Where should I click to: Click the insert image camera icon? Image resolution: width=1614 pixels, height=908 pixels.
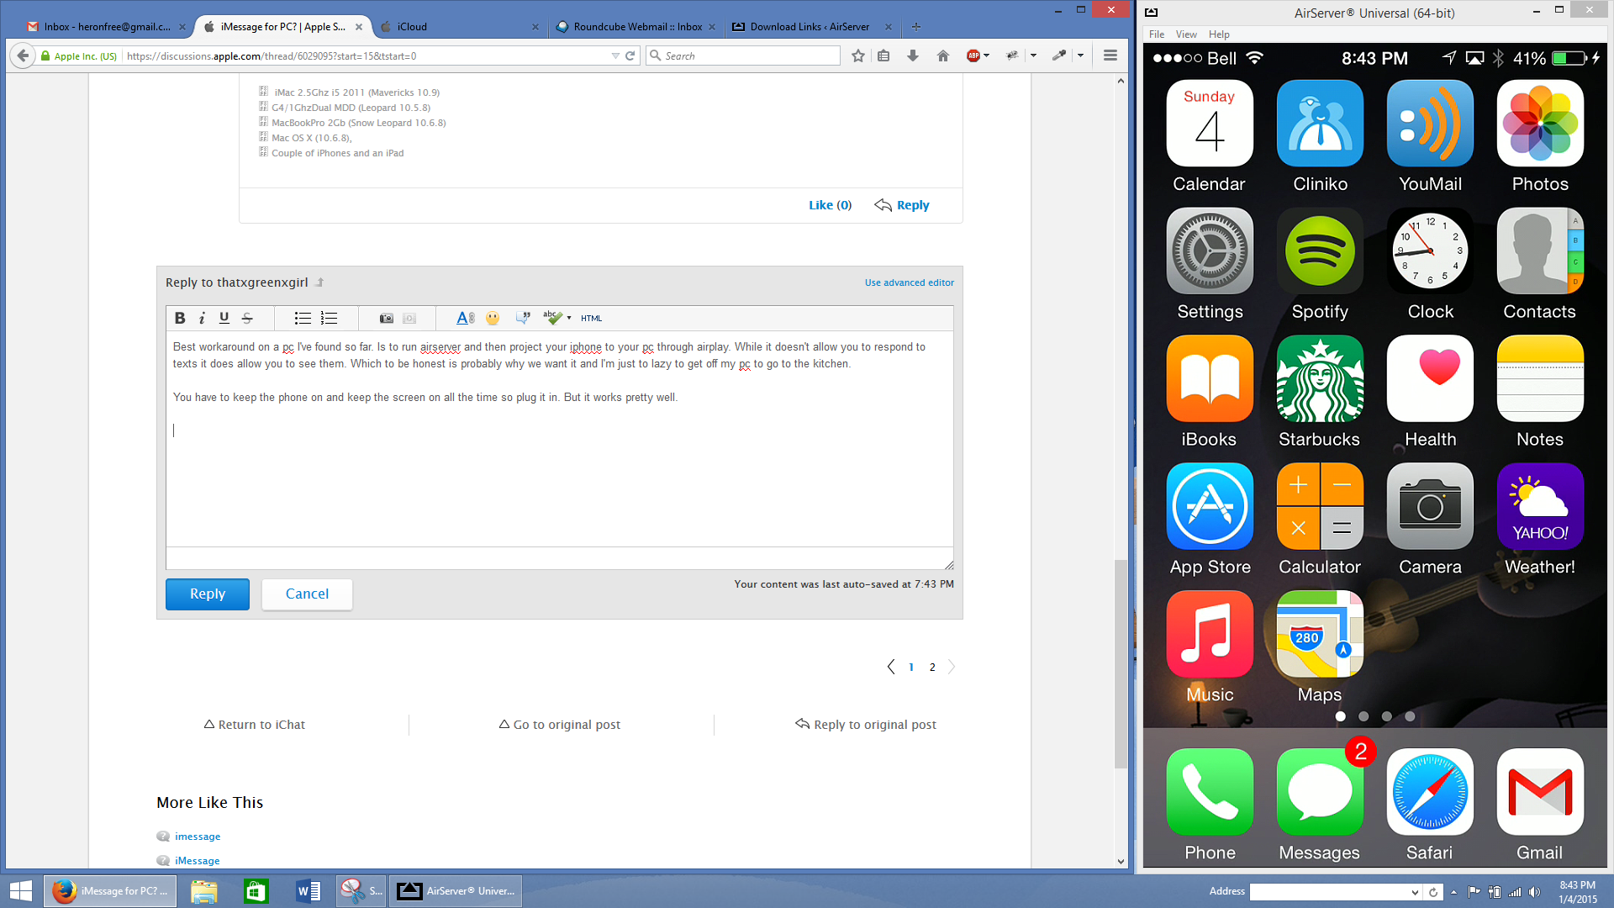(x=386, y=318)
